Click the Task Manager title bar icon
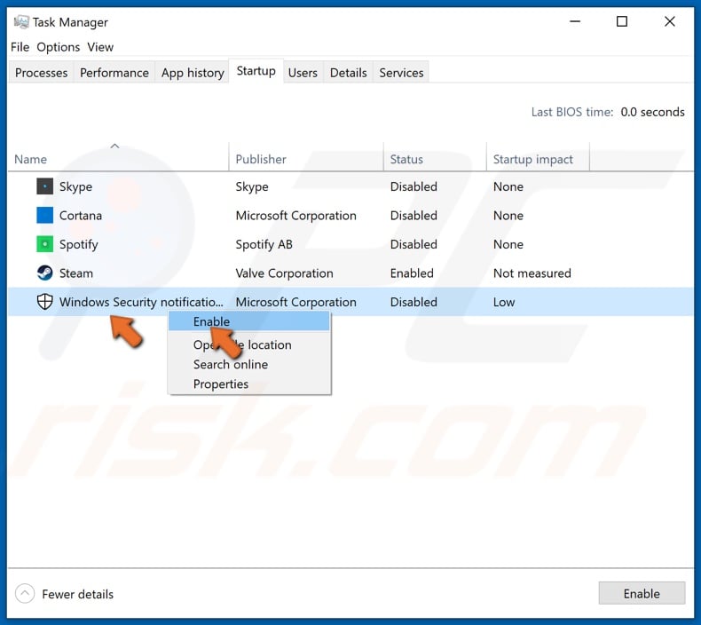This screenshot has height=625, width=701. pyautogui.click(x=21, y=22)
